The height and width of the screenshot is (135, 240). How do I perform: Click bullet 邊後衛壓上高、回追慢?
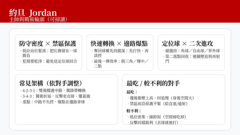161,98
